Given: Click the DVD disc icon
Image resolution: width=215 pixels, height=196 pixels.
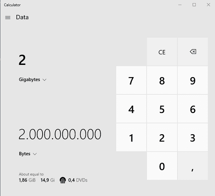Looking at the screenshot, I should click(63, 180).
